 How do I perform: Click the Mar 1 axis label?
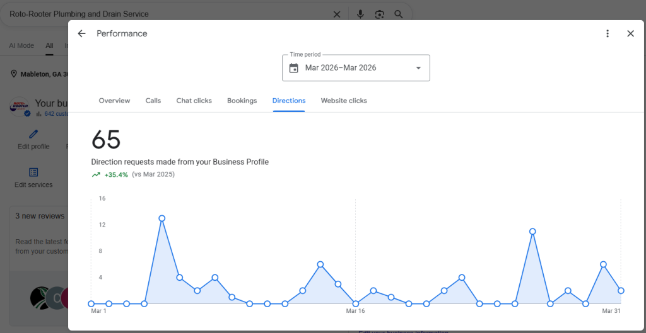(x=98, y=311)
